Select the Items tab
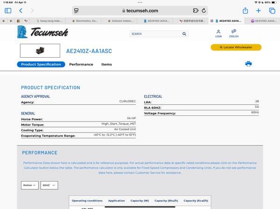Image resolution: width=280 pixels, height=209 pixels. coord(106,64)
